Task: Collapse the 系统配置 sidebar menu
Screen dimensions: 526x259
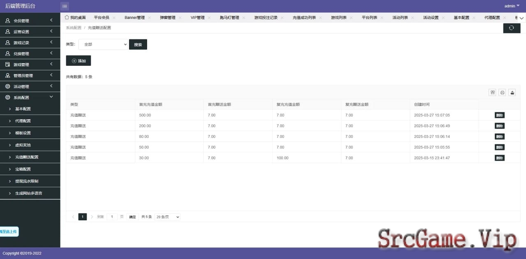Action: click(30, 97)
